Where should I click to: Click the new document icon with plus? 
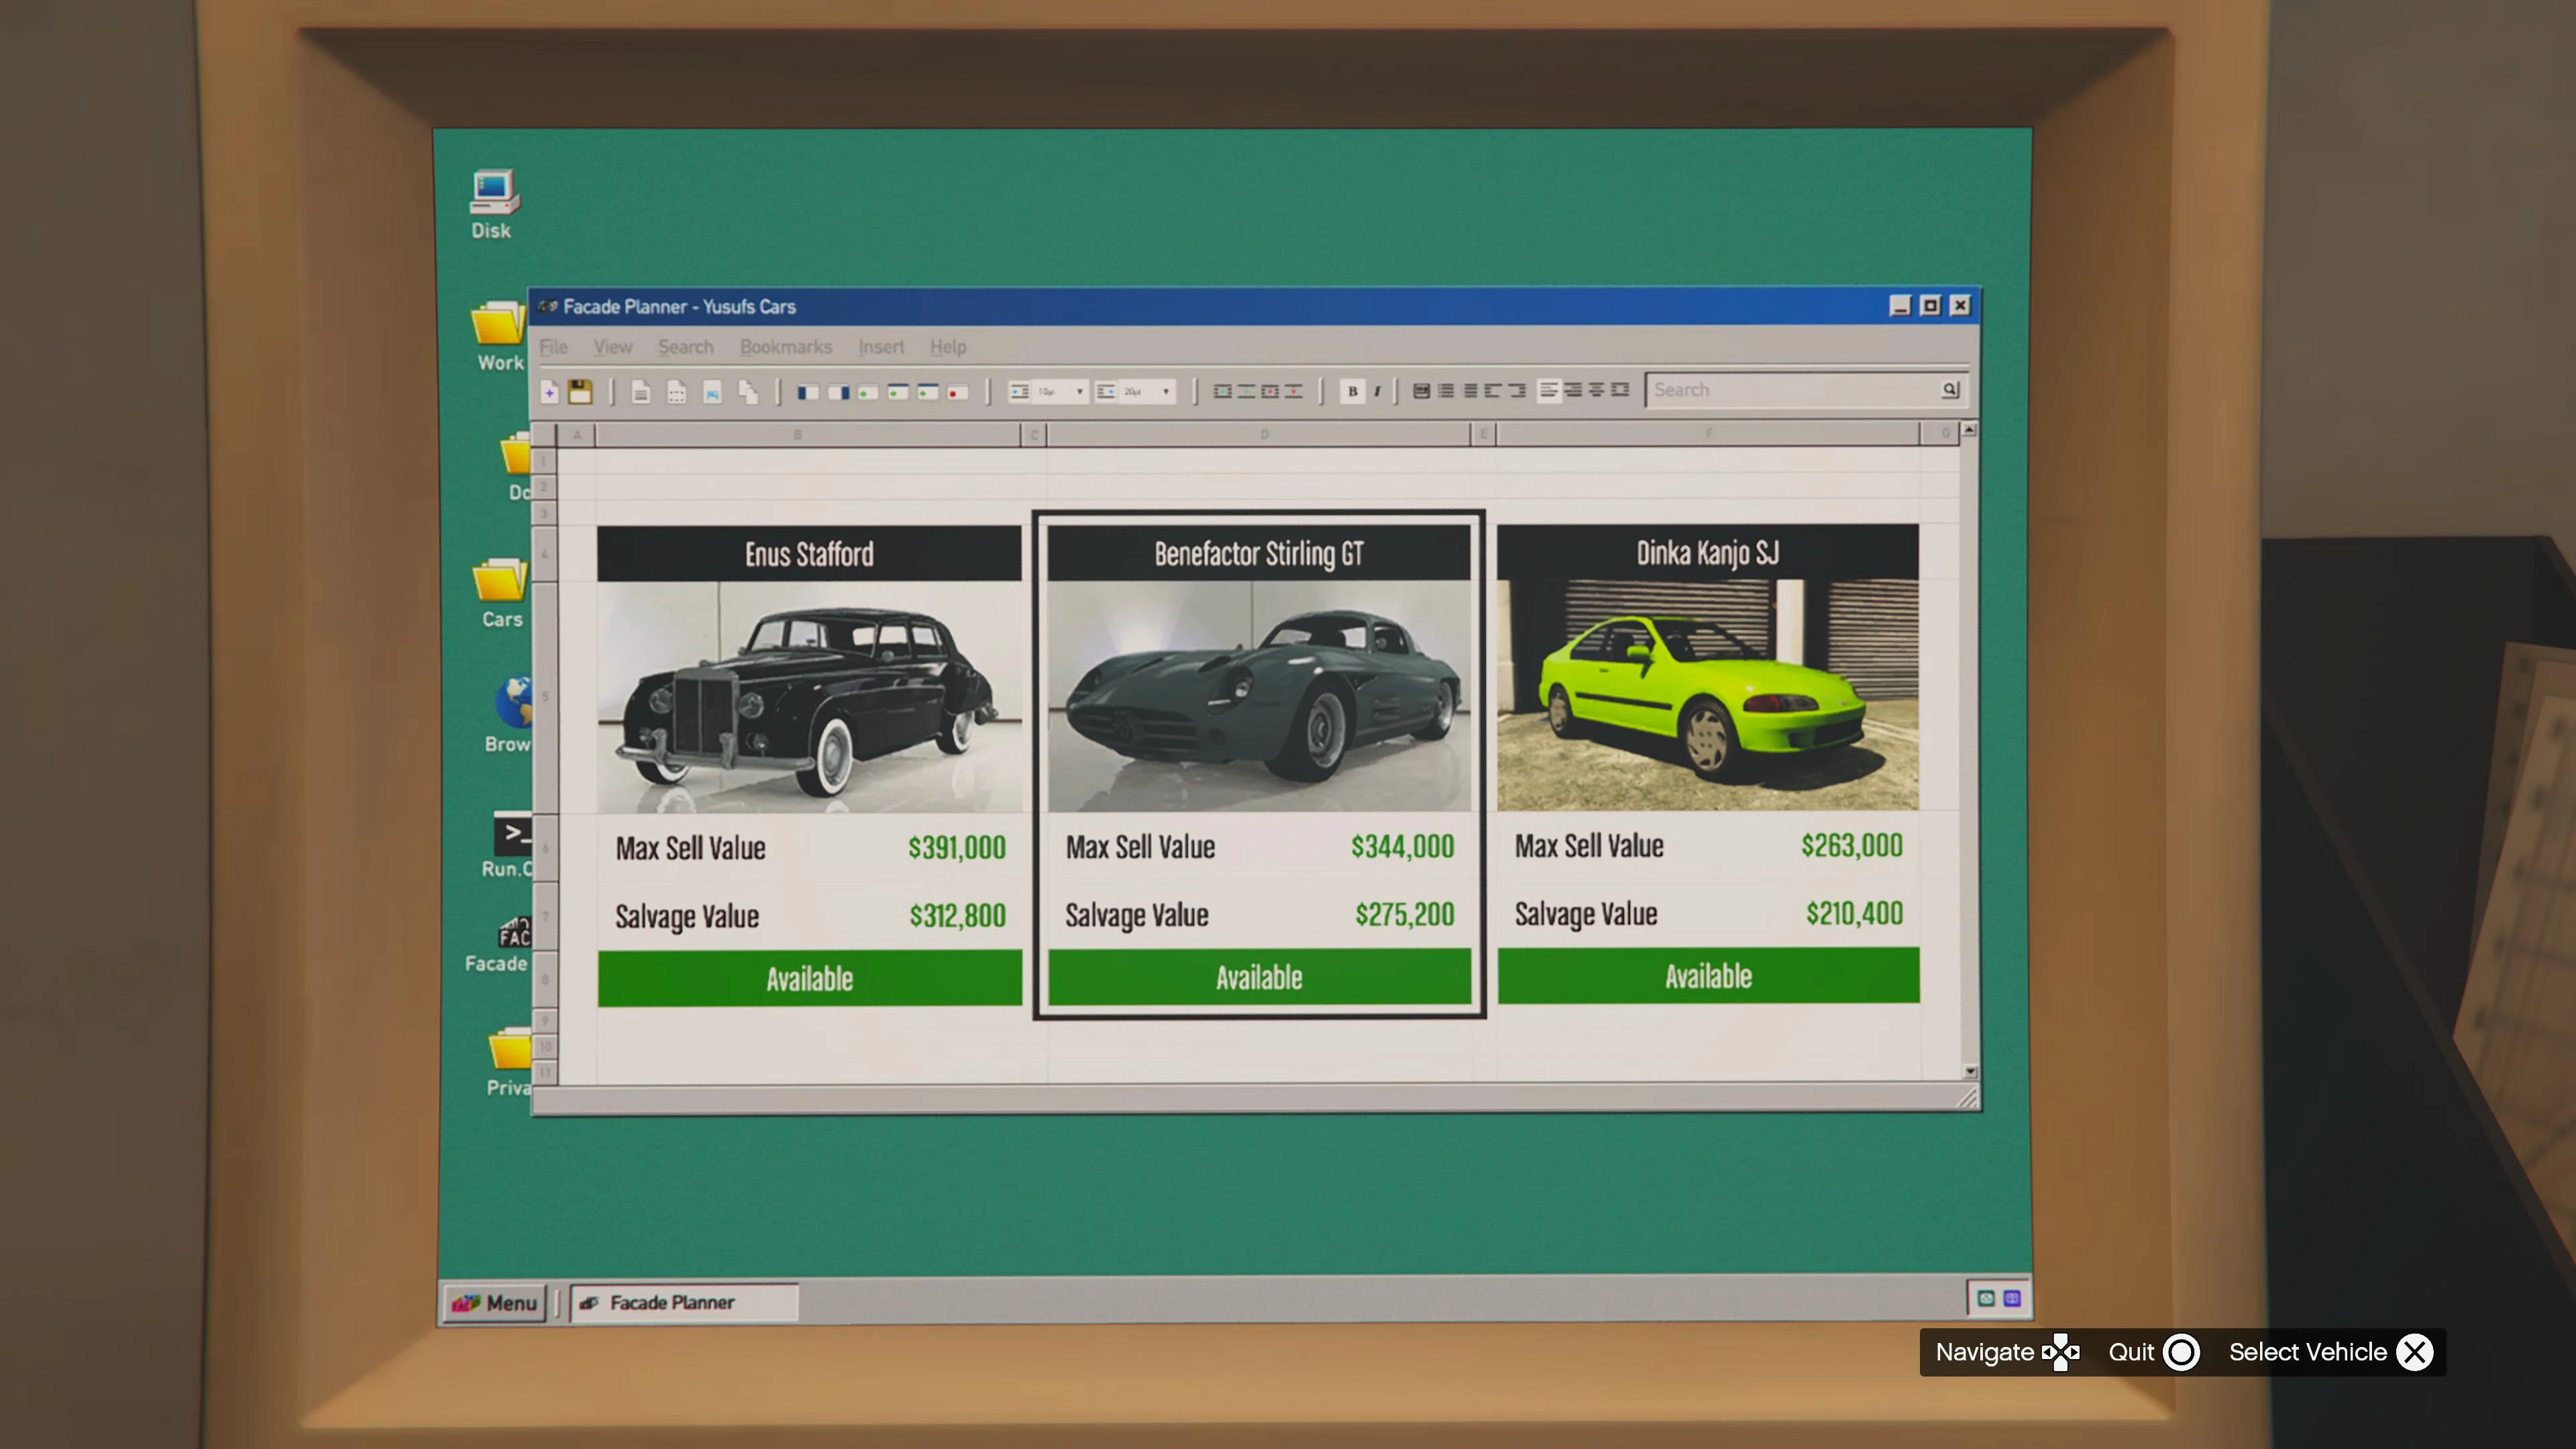pos(549,392)
